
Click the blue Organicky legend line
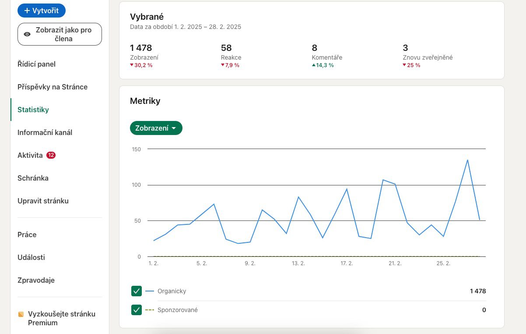[x=150, y=291]
